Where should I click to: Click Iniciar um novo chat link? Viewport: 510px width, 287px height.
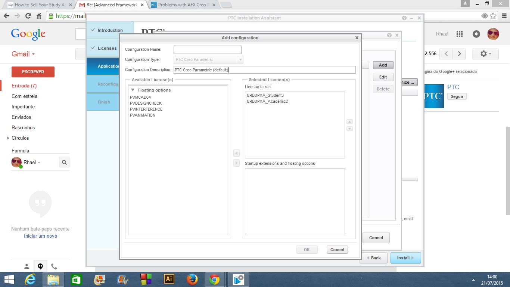point(41,236)
